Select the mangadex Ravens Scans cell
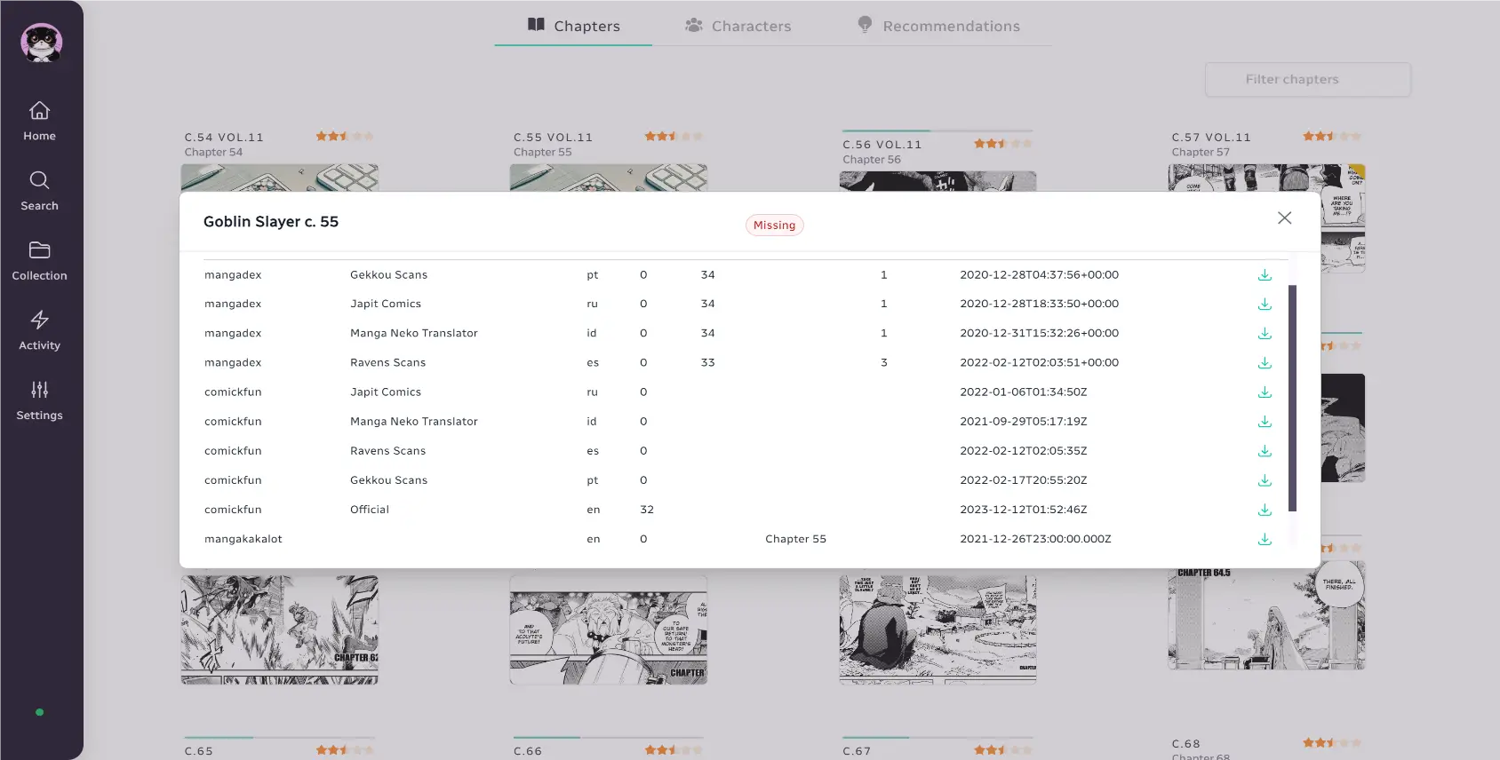Screen dimensions: 1500x760 388,363
